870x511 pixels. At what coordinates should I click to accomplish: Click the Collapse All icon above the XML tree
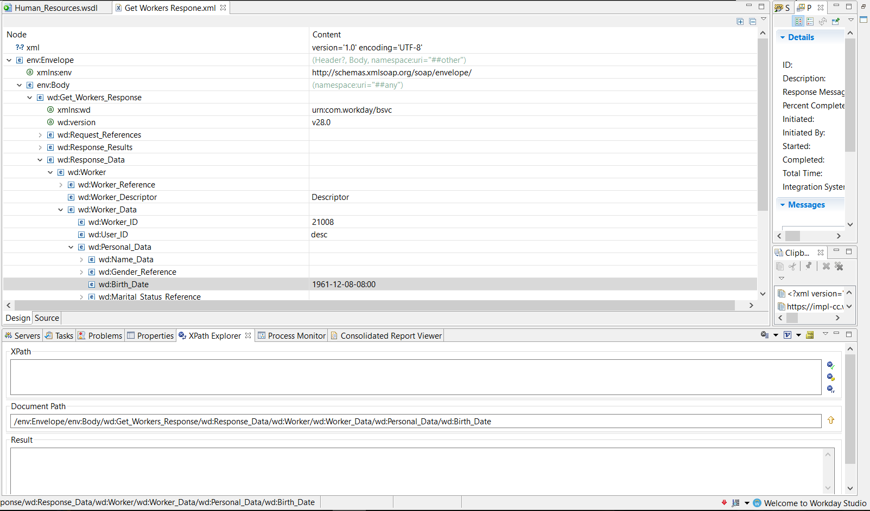(753, 21)
